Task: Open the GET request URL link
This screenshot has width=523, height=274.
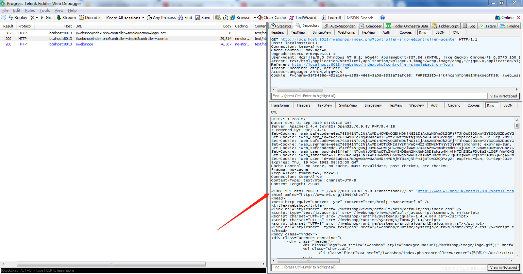Action: 368,39
